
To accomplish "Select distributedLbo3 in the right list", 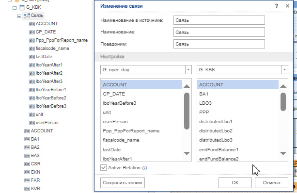I will point(238,140).
